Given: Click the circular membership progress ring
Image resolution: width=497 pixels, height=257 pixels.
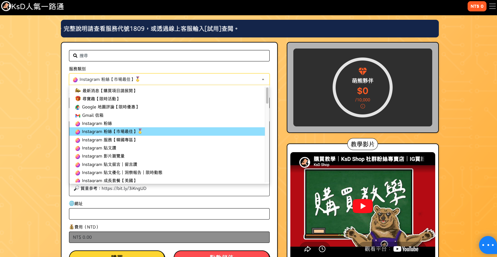Looking at the screenshot, I should coord(363,87).
